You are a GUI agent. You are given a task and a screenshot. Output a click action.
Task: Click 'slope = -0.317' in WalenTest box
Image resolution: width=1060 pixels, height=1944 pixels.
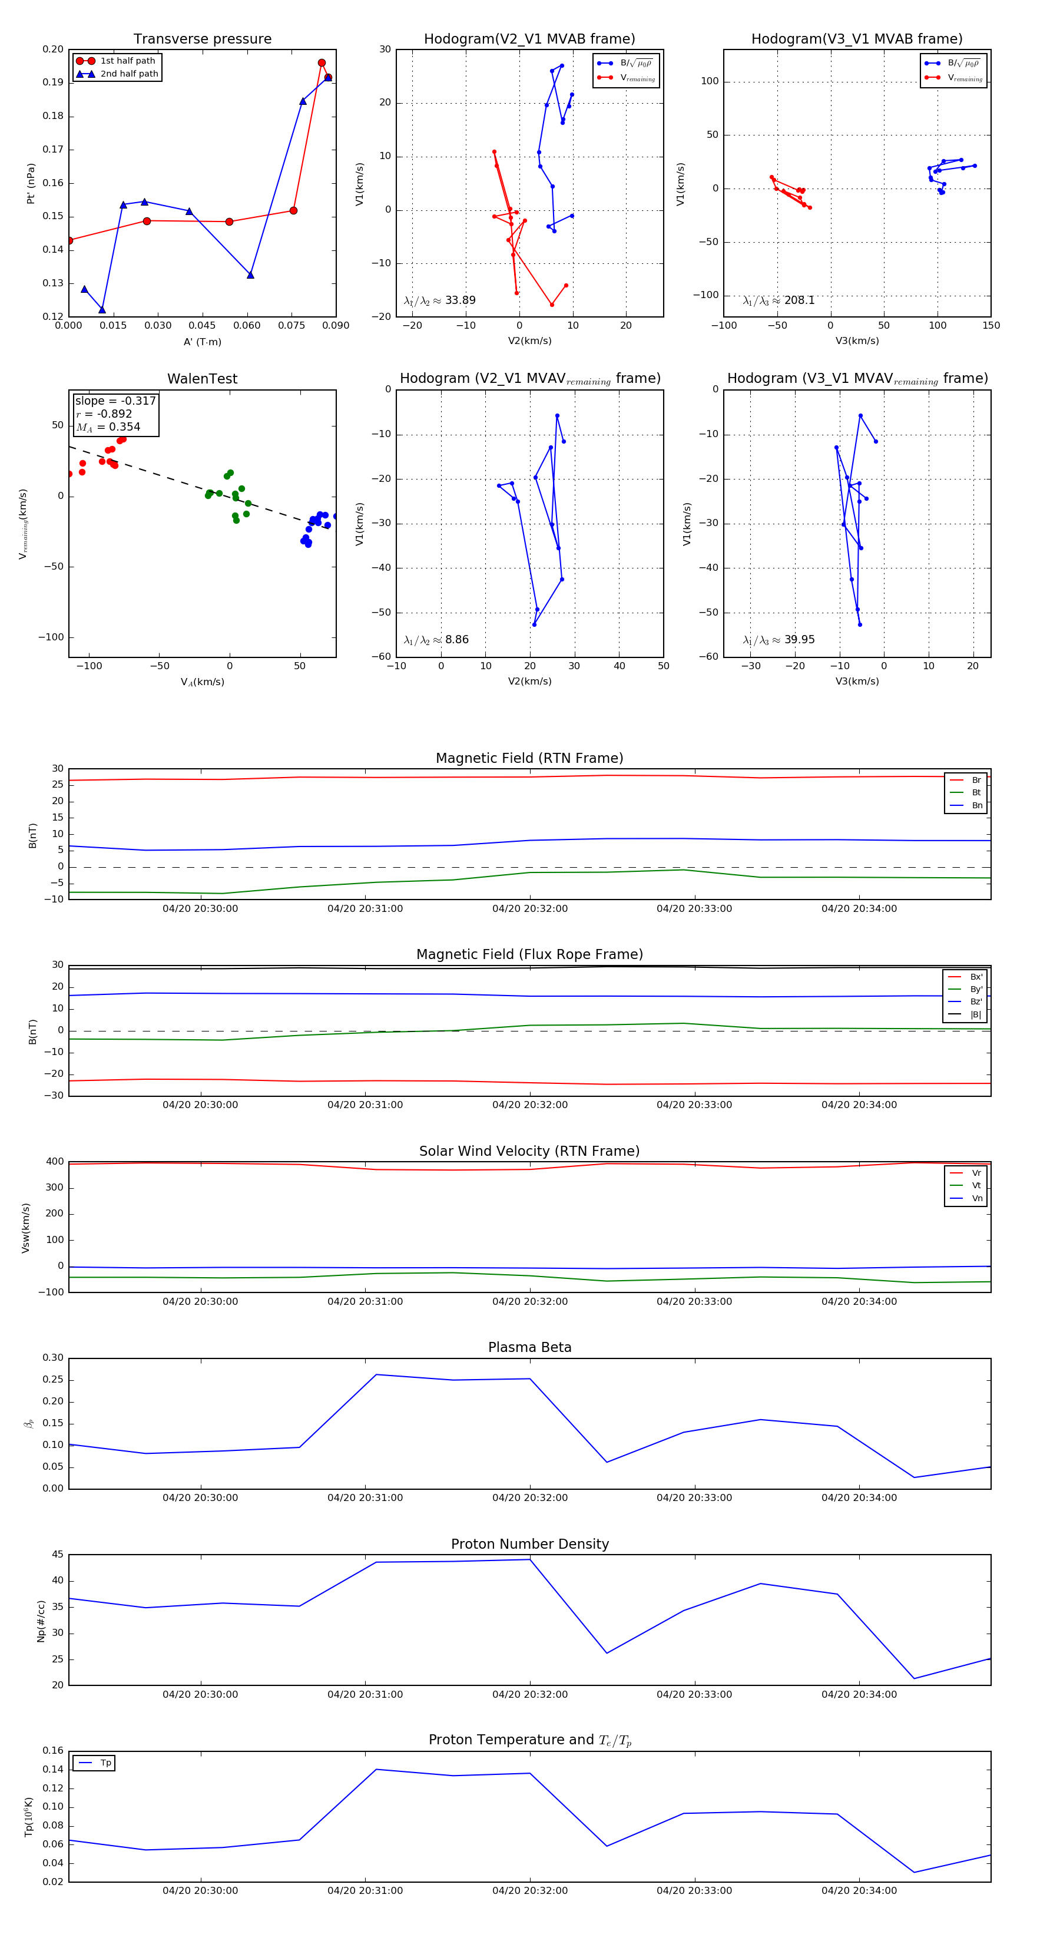pos(115,401)
